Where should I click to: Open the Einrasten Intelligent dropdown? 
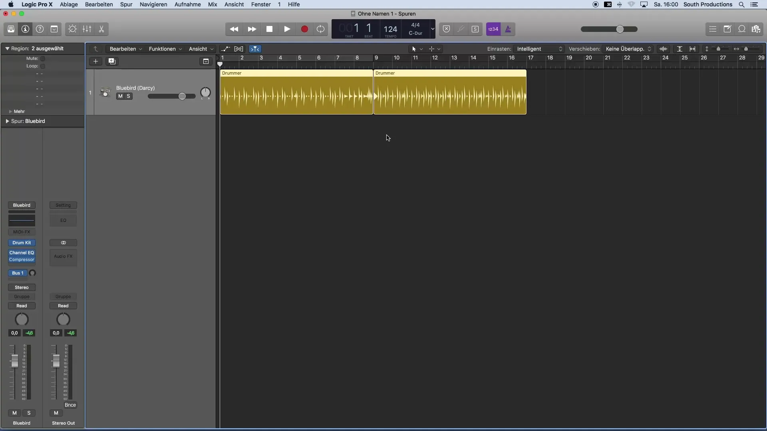pyautogui.click(x=539, y=49)
